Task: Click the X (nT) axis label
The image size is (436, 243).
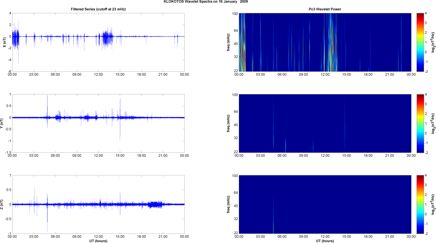Action: 4,42
